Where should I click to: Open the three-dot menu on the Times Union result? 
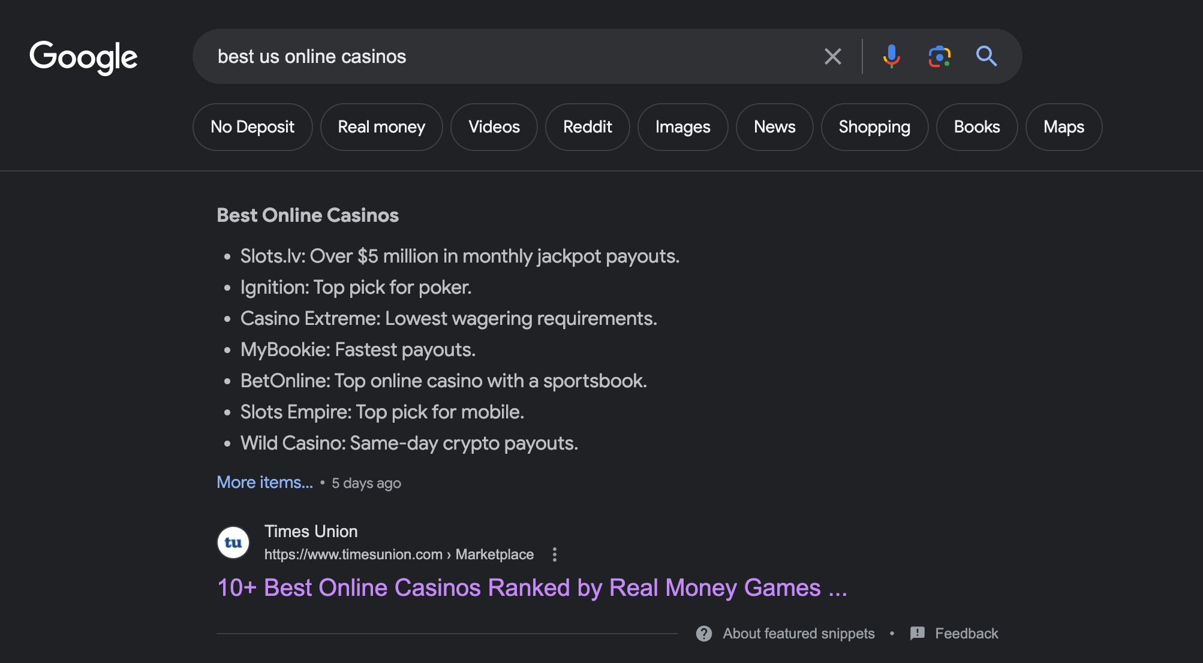tap(555, 554)
